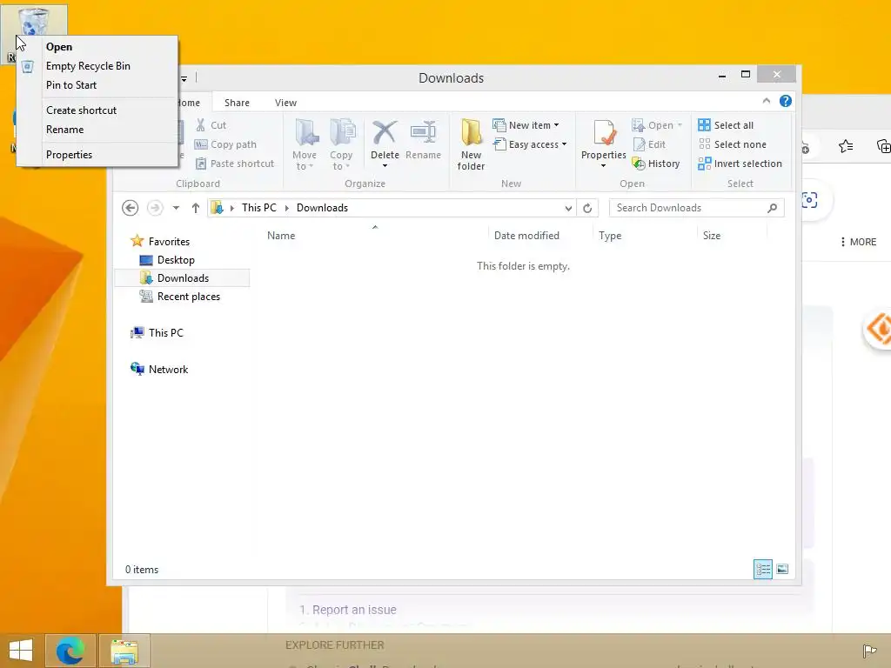
Task: Switch to the Share ribbon tab
Action: click(237, 103)
